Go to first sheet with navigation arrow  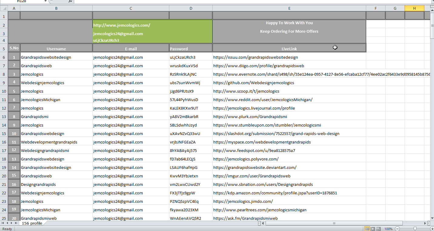[3, 223]
